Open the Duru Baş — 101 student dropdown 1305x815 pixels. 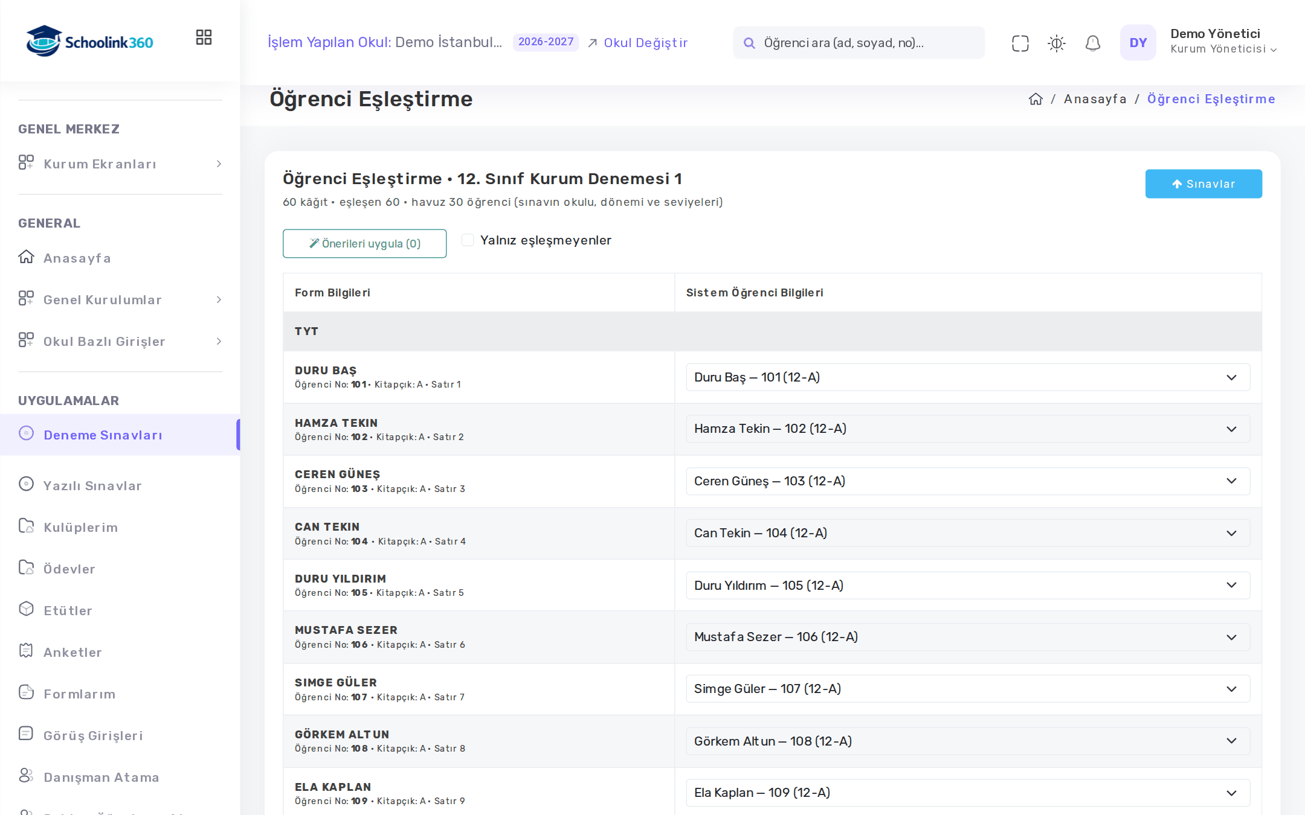(x=968, y=377)
